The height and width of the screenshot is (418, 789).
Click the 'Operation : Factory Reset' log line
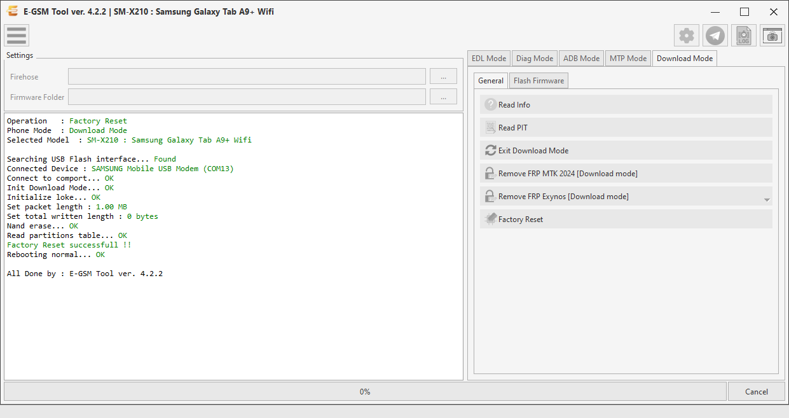67,121
